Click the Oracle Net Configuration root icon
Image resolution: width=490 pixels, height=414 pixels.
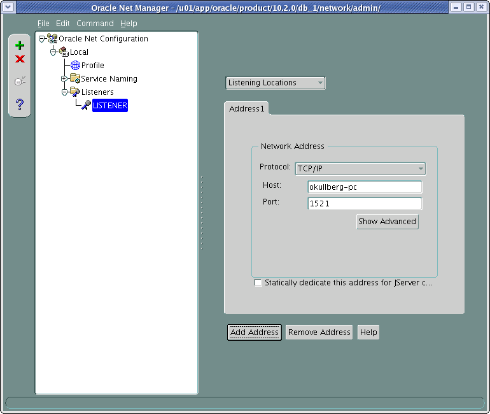[x=52, y=38]
